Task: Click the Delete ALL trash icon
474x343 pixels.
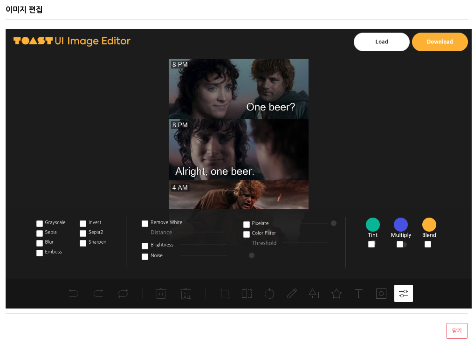Action: tap(185, 294)
